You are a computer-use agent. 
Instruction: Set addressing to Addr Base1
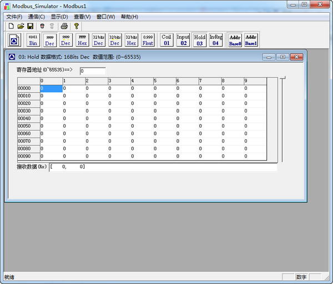pos(251,40)
